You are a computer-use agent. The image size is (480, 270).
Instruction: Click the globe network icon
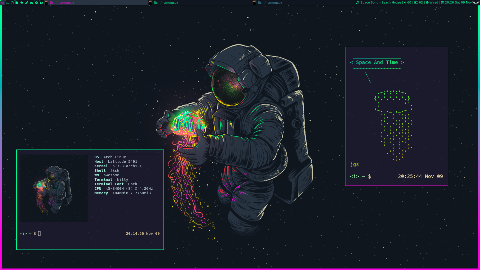coord(427,2)
